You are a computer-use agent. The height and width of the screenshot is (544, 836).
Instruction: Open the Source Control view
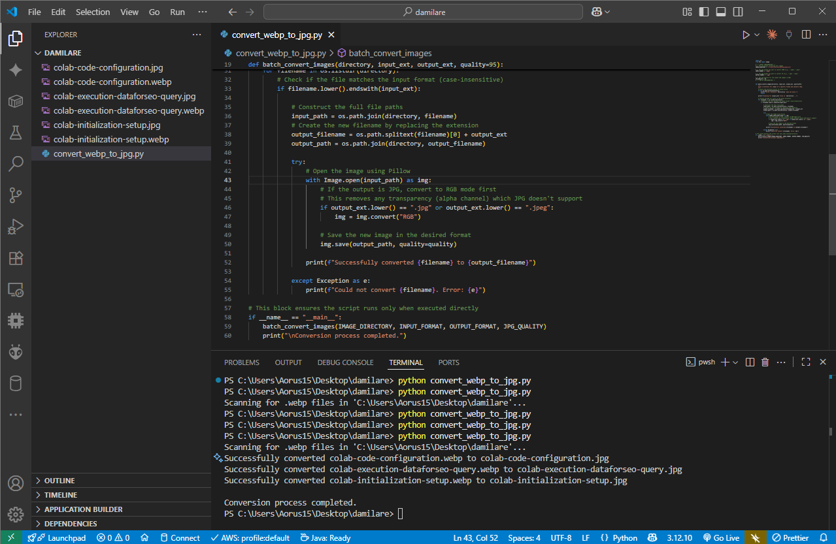[16, 195]
